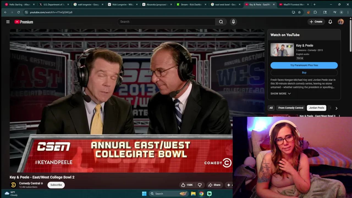352x198 pixels.
Task: Open Comedy Central channel name link
Action: (x=29, y=183)
